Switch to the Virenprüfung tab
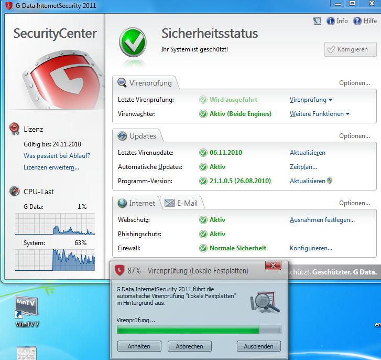This screenshot has height=360, width=381. (x=146, y=83)
